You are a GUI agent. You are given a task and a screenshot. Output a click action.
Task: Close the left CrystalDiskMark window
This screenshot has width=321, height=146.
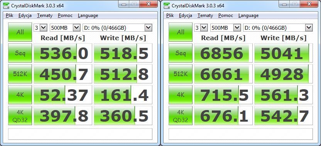coord(149,4)
